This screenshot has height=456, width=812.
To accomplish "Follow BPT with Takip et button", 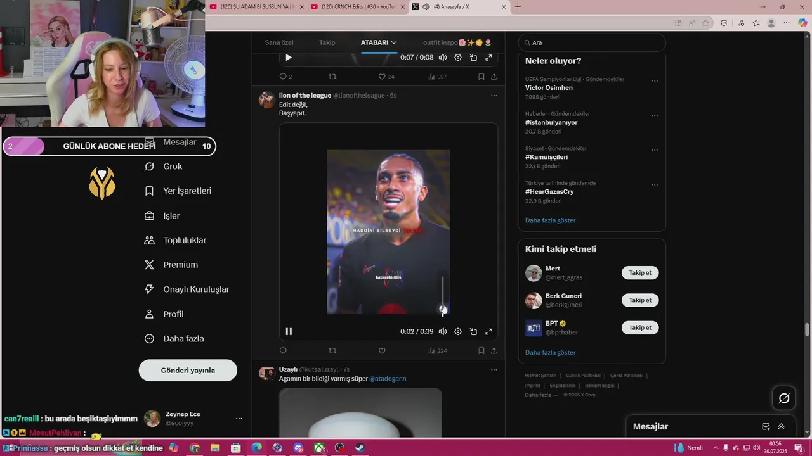I will [x=640, y=327].
